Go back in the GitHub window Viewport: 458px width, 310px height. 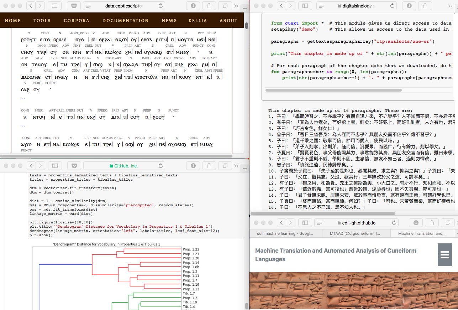31,166
